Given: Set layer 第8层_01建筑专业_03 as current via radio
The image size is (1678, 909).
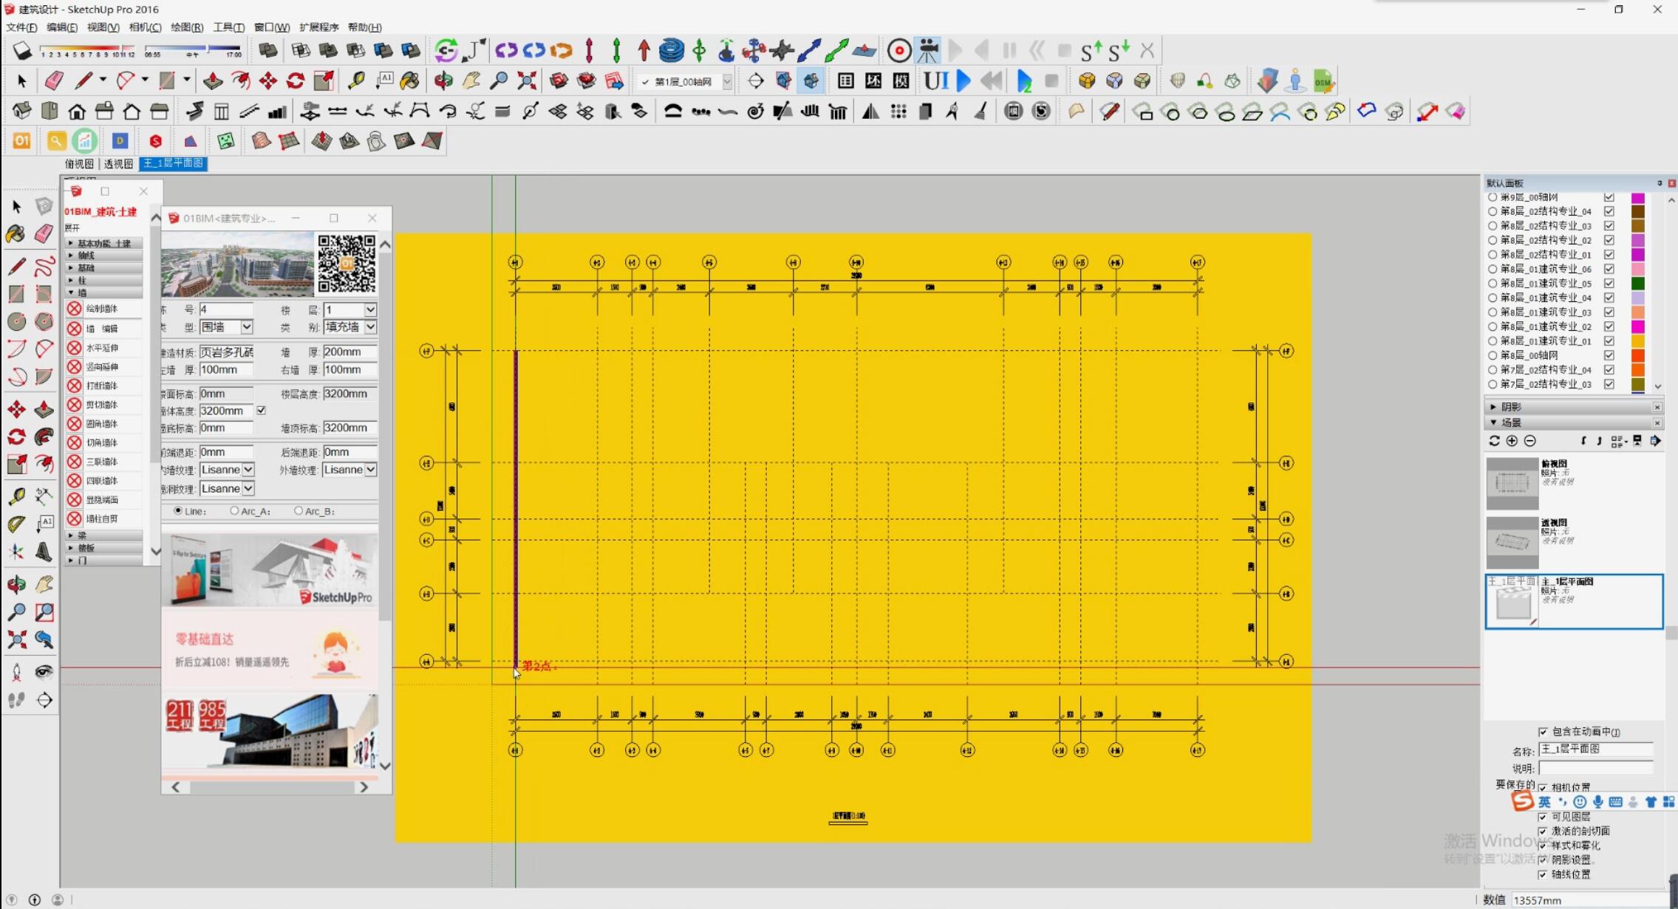Looking at the screenshot, I should point(1493,312).
